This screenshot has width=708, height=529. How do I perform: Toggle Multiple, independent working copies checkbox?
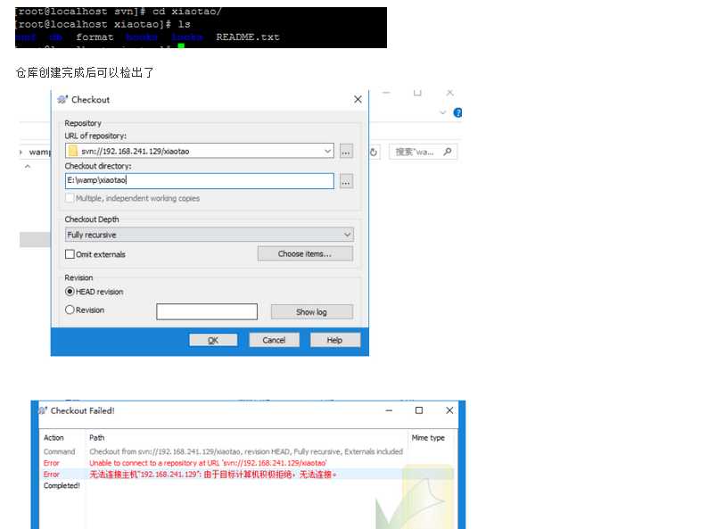tap(70, 198)
